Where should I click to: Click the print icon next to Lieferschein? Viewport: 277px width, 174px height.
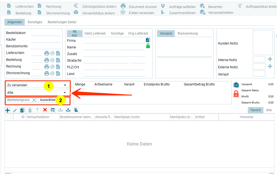click(47, 53)
